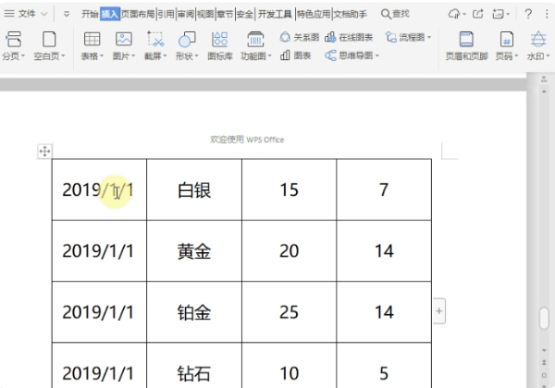Click the cell containing 铂金
555x388 pixels.
194,312
